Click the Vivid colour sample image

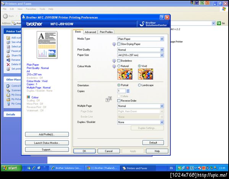point(145,74)
